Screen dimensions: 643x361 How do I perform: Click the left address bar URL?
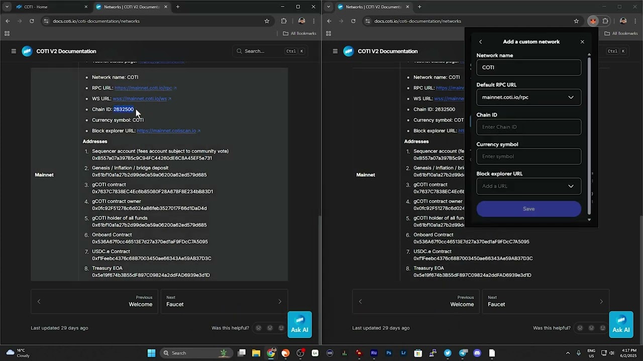96,21
